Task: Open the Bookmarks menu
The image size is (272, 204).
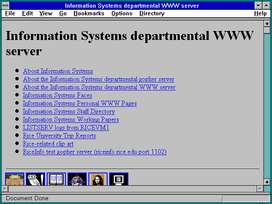Action: click(89, 14)
